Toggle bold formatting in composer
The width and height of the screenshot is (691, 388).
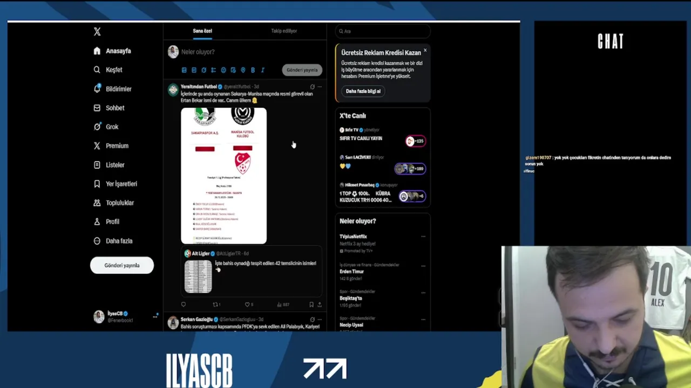tap(253, 70)
